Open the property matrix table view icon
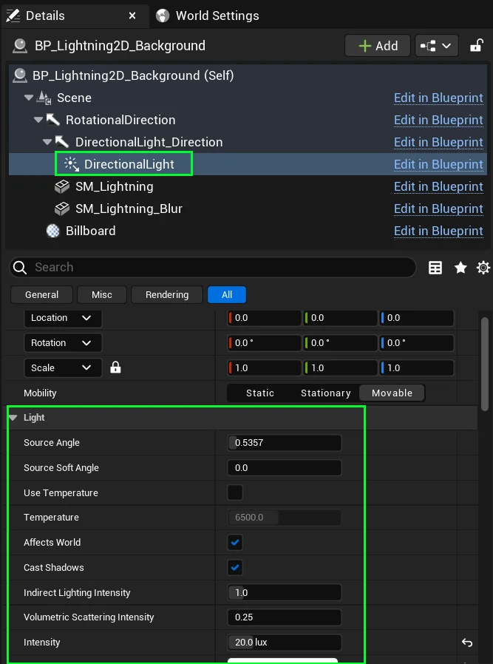 (x=435, y=268)
